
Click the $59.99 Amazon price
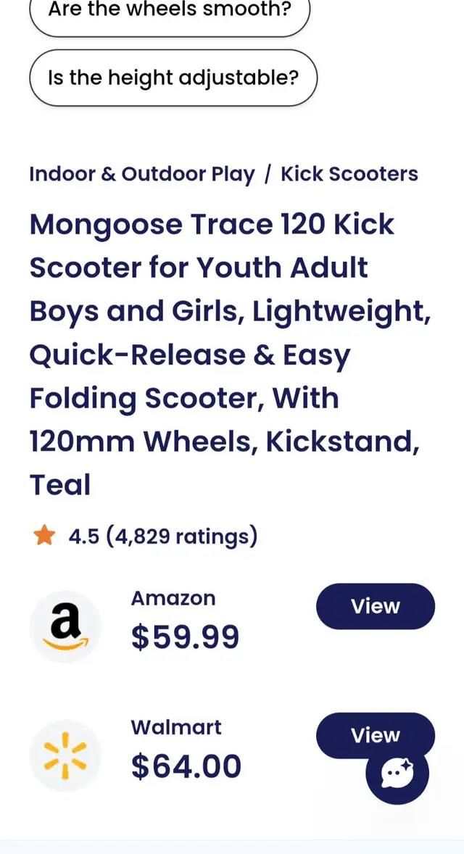[x=185, y=637]
